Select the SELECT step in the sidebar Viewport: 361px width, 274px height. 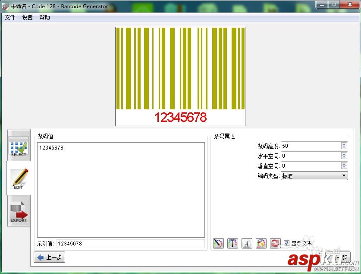(18, 147)
